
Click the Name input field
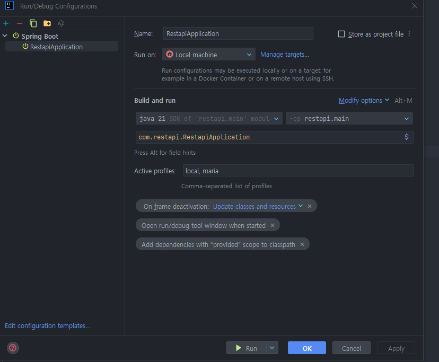point(238,33)
